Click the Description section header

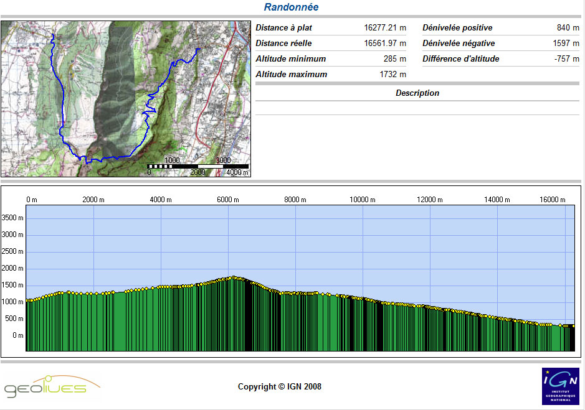click(417, 93)
